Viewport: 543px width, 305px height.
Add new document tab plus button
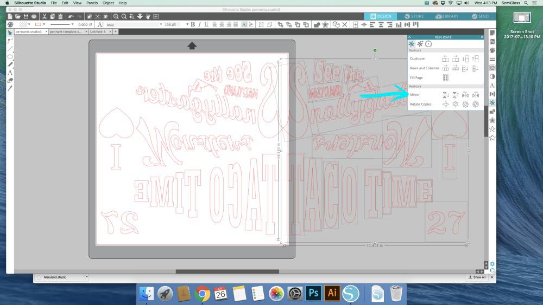[116, 31]
